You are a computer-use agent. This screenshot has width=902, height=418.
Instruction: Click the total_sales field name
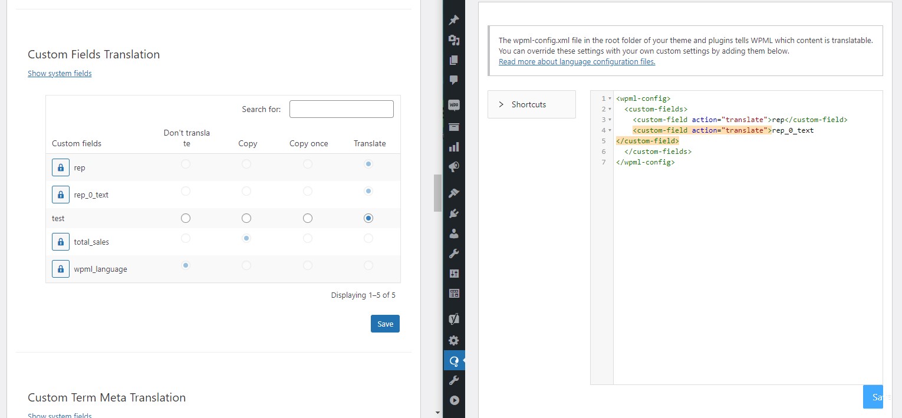tap(91, 242)
